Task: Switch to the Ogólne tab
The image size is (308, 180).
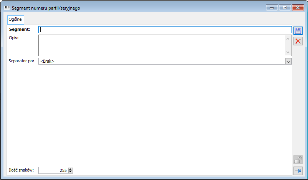Action: (x=15, y=20)
